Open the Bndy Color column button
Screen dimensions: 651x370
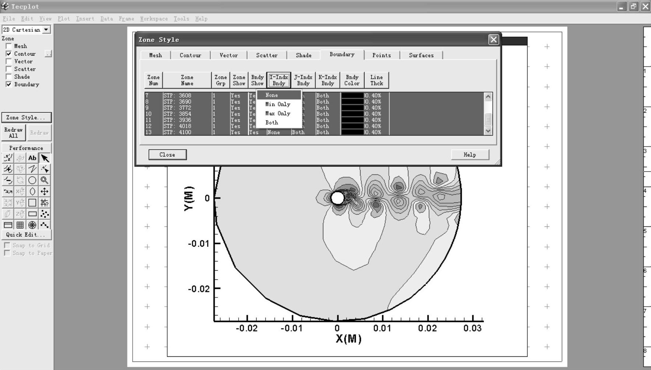tap(352, 80)
